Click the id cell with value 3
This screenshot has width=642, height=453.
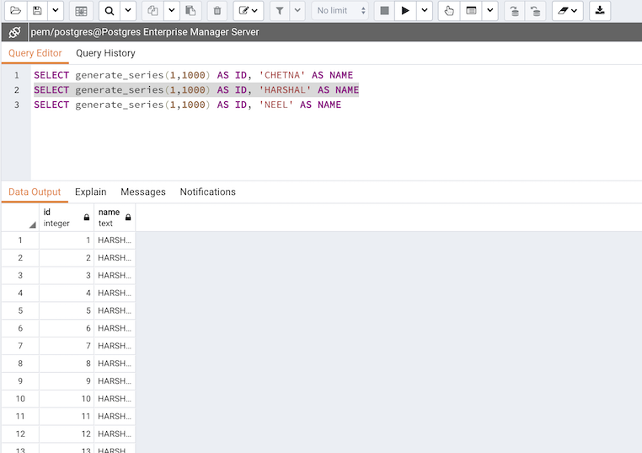point(67,276)
